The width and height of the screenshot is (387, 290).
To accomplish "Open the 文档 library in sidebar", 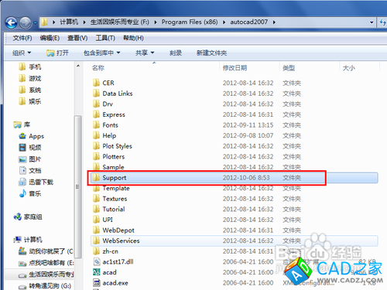I will 30,170.
